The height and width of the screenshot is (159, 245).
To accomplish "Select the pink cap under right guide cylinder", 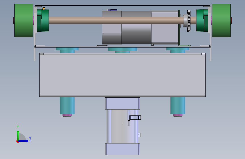I will [x=178, y=115].
